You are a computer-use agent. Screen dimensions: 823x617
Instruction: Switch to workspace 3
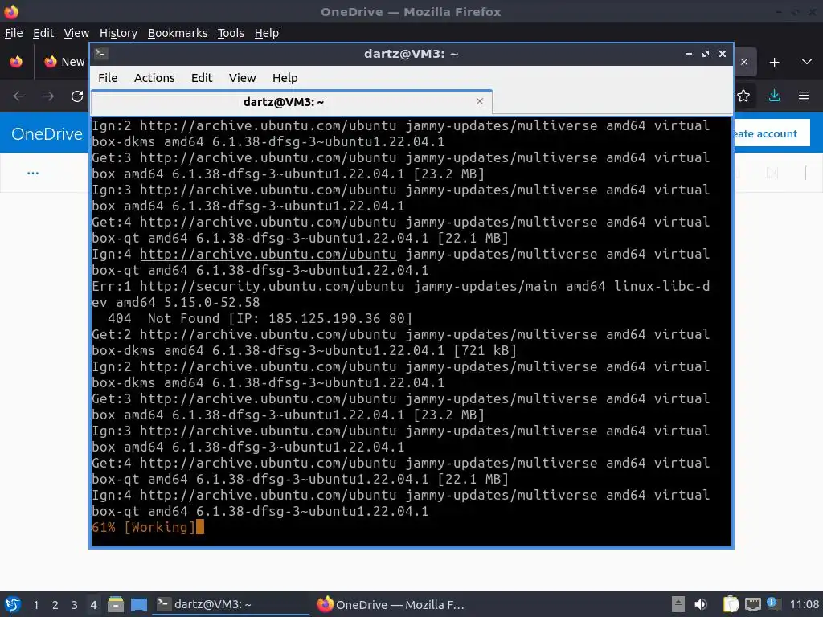pyautogui.click(x=75, y=605)
